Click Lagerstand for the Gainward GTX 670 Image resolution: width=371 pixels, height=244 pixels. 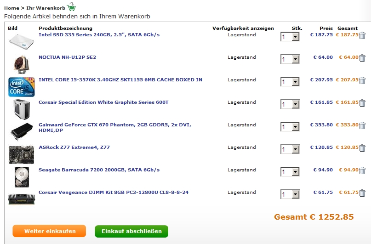tap(241, 125)
